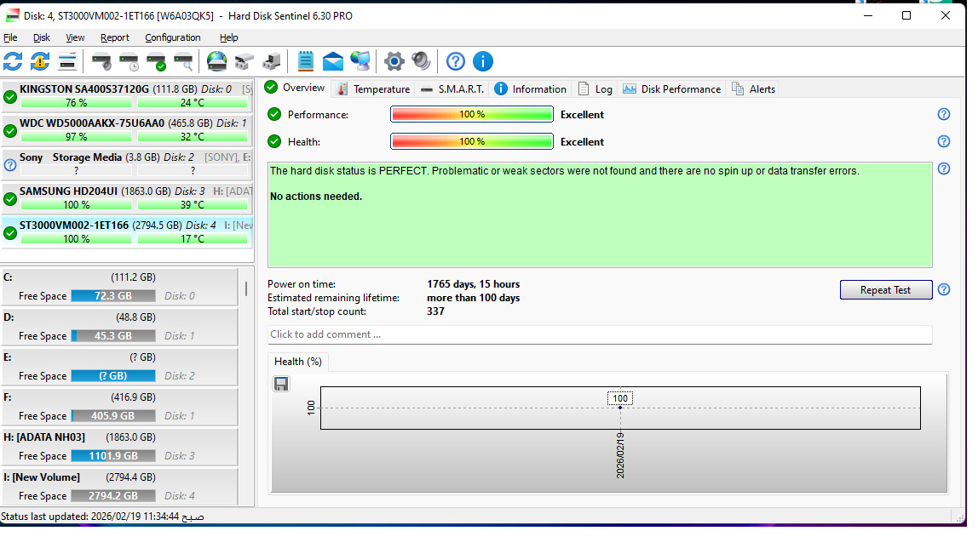Click the 'Status last updated' status bar text
978x548 pixels.
pos(102,517)
